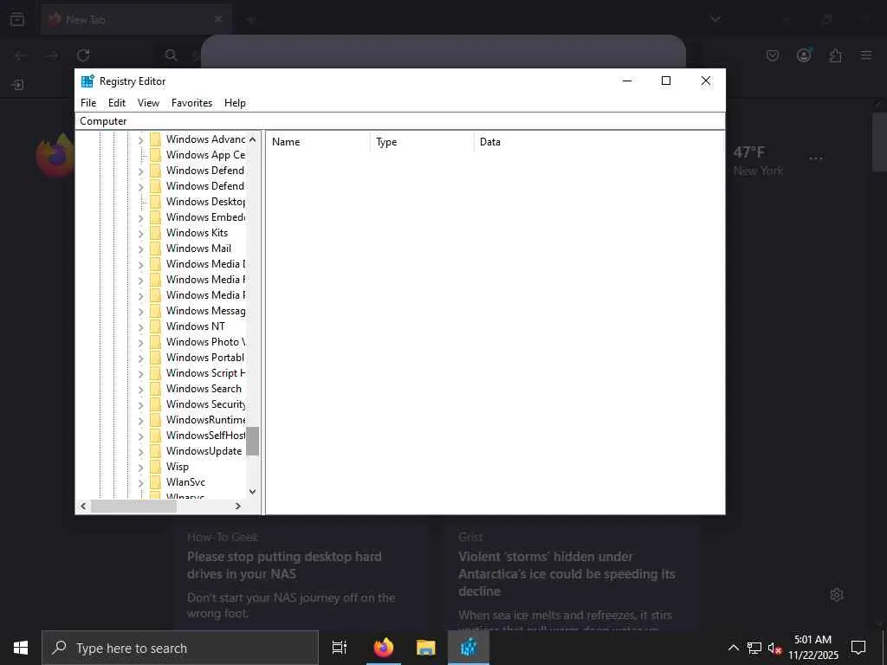Click the Windows Photo folder icon
The height and width of the screenshot is (665, 887).
156,342
